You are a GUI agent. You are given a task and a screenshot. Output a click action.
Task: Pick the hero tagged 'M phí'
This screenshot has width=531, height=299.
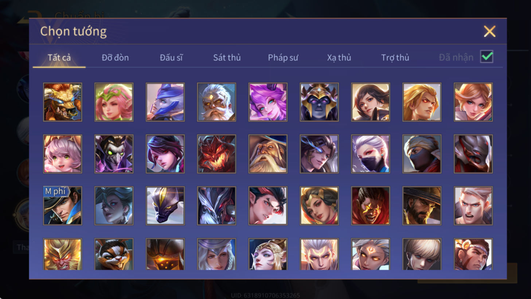click(x=63, y=206)
